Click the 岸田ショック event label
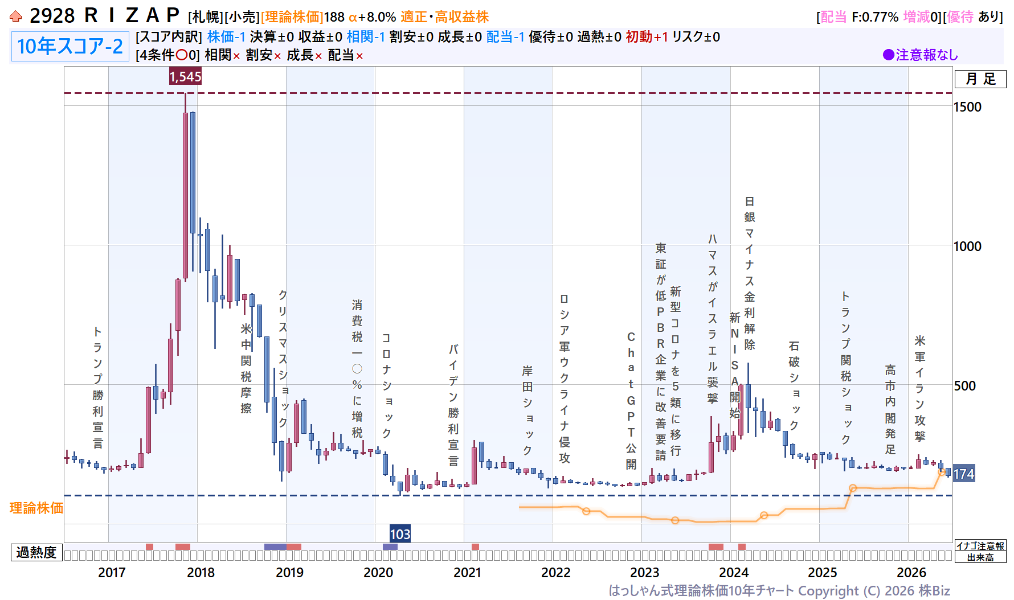Viewport: 1014px width, 600px height. (x=528, y=410)
